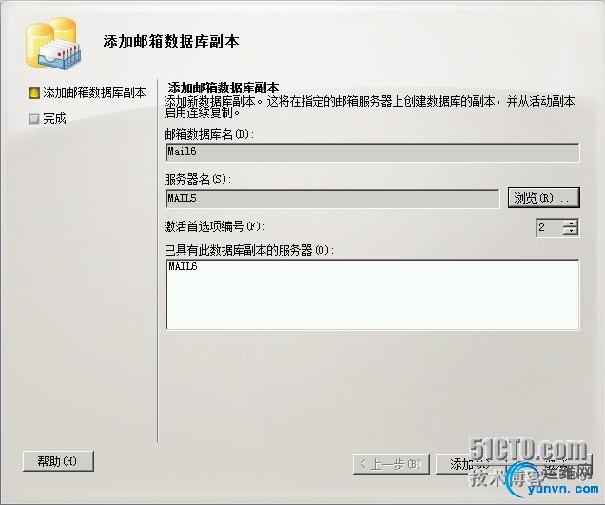The height and width of the screenshot is (505, 605).
Task: Click the empty area of the server list box
Action: (x=372, y=302)
